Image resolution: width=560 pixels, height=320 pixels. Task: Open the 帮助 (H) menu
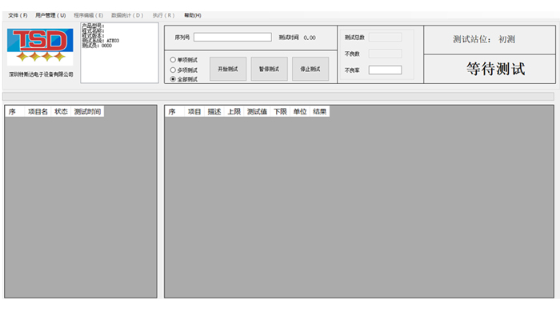pyautogui.click(x=193, y=15)
